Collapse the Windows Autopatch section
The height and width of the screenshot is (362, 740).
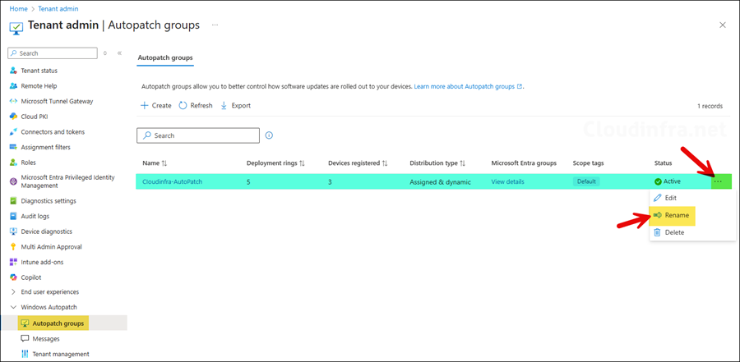pos(13,308)
